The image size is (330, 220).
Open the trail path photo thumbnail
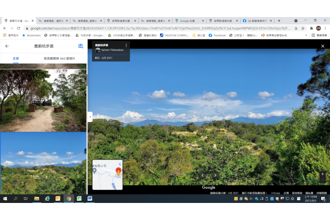click(43, 101)
